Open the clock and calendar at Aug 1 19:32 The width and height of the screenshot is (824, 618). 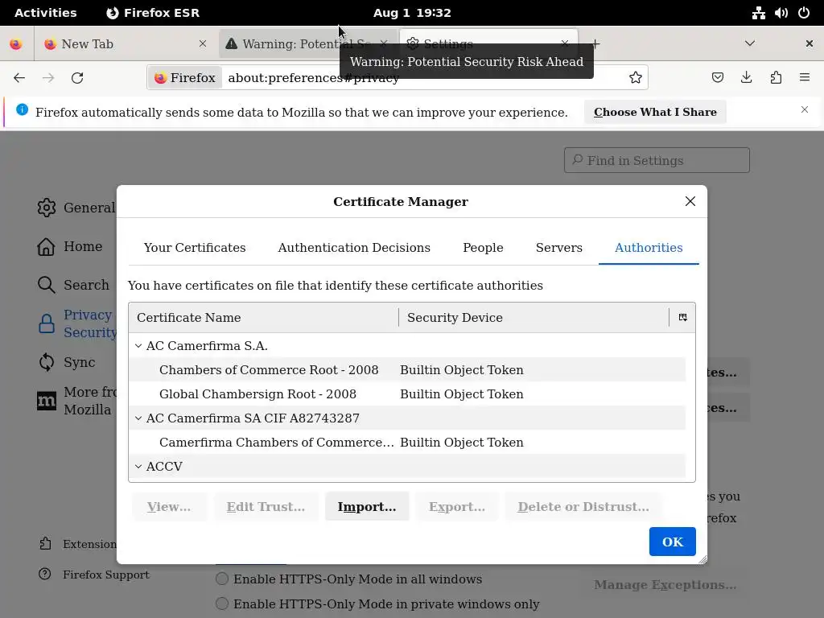[412, 13]
